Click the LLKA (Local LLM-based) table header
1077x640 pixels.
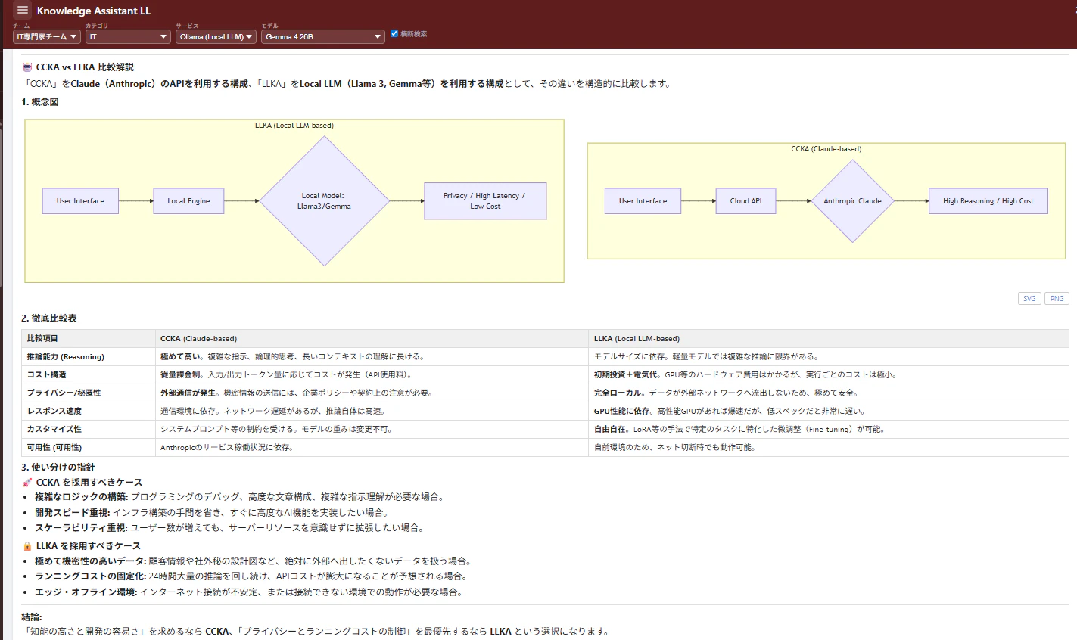(x=829, y=338)
